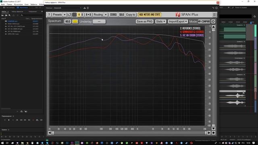Select the B state toggle
This screenshot has width=258, height=145.
click(x=82, y=14)
